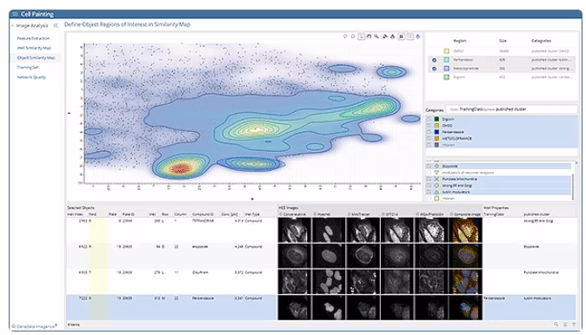Click the Digoxin region green icon
The image size is (586, 335).
(446, 77)
